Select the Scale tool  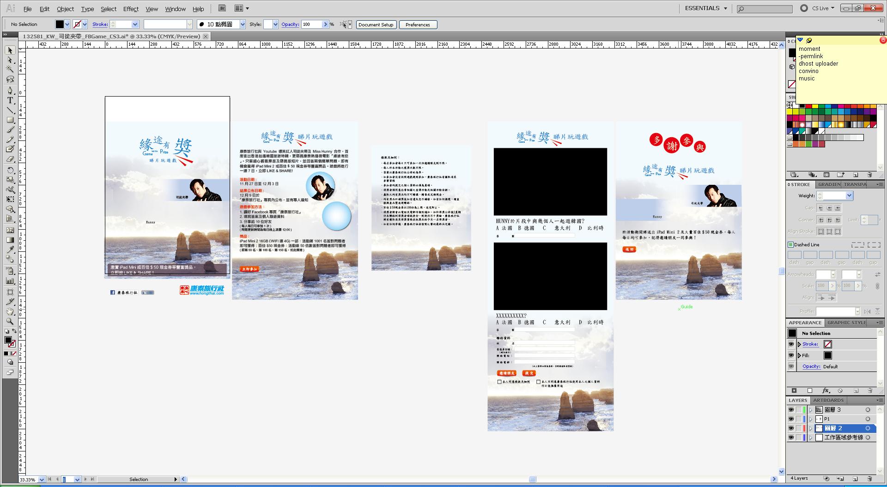10,180
